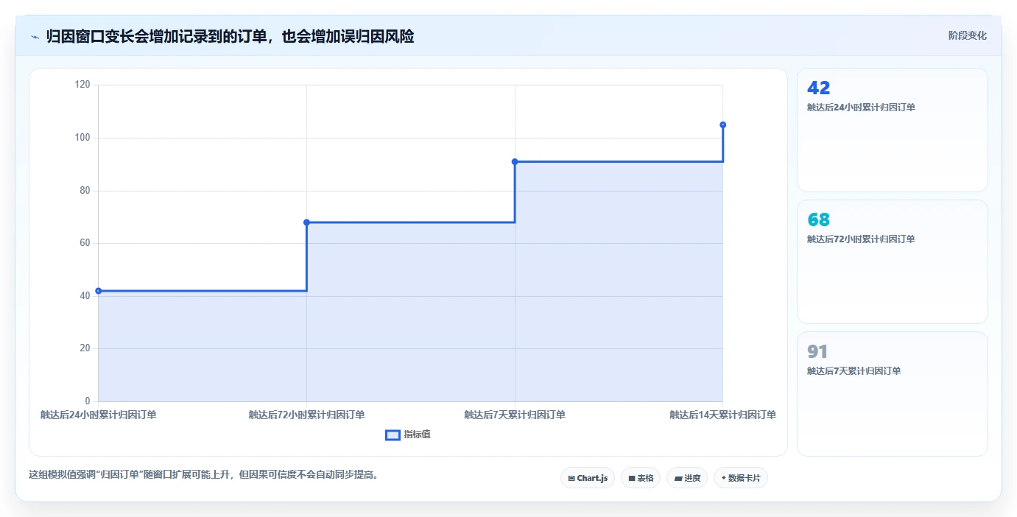
Task: Click the footnote starting 这组模拟值强调
Action: click(204, 474)
